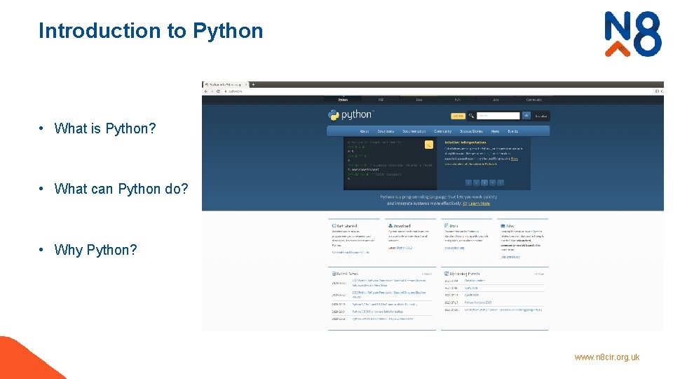Image resolution: width=673 pixels, height=379 pixels.
Task: Click the 'Introduction to Python' slide title
Action: click(151, 32)
